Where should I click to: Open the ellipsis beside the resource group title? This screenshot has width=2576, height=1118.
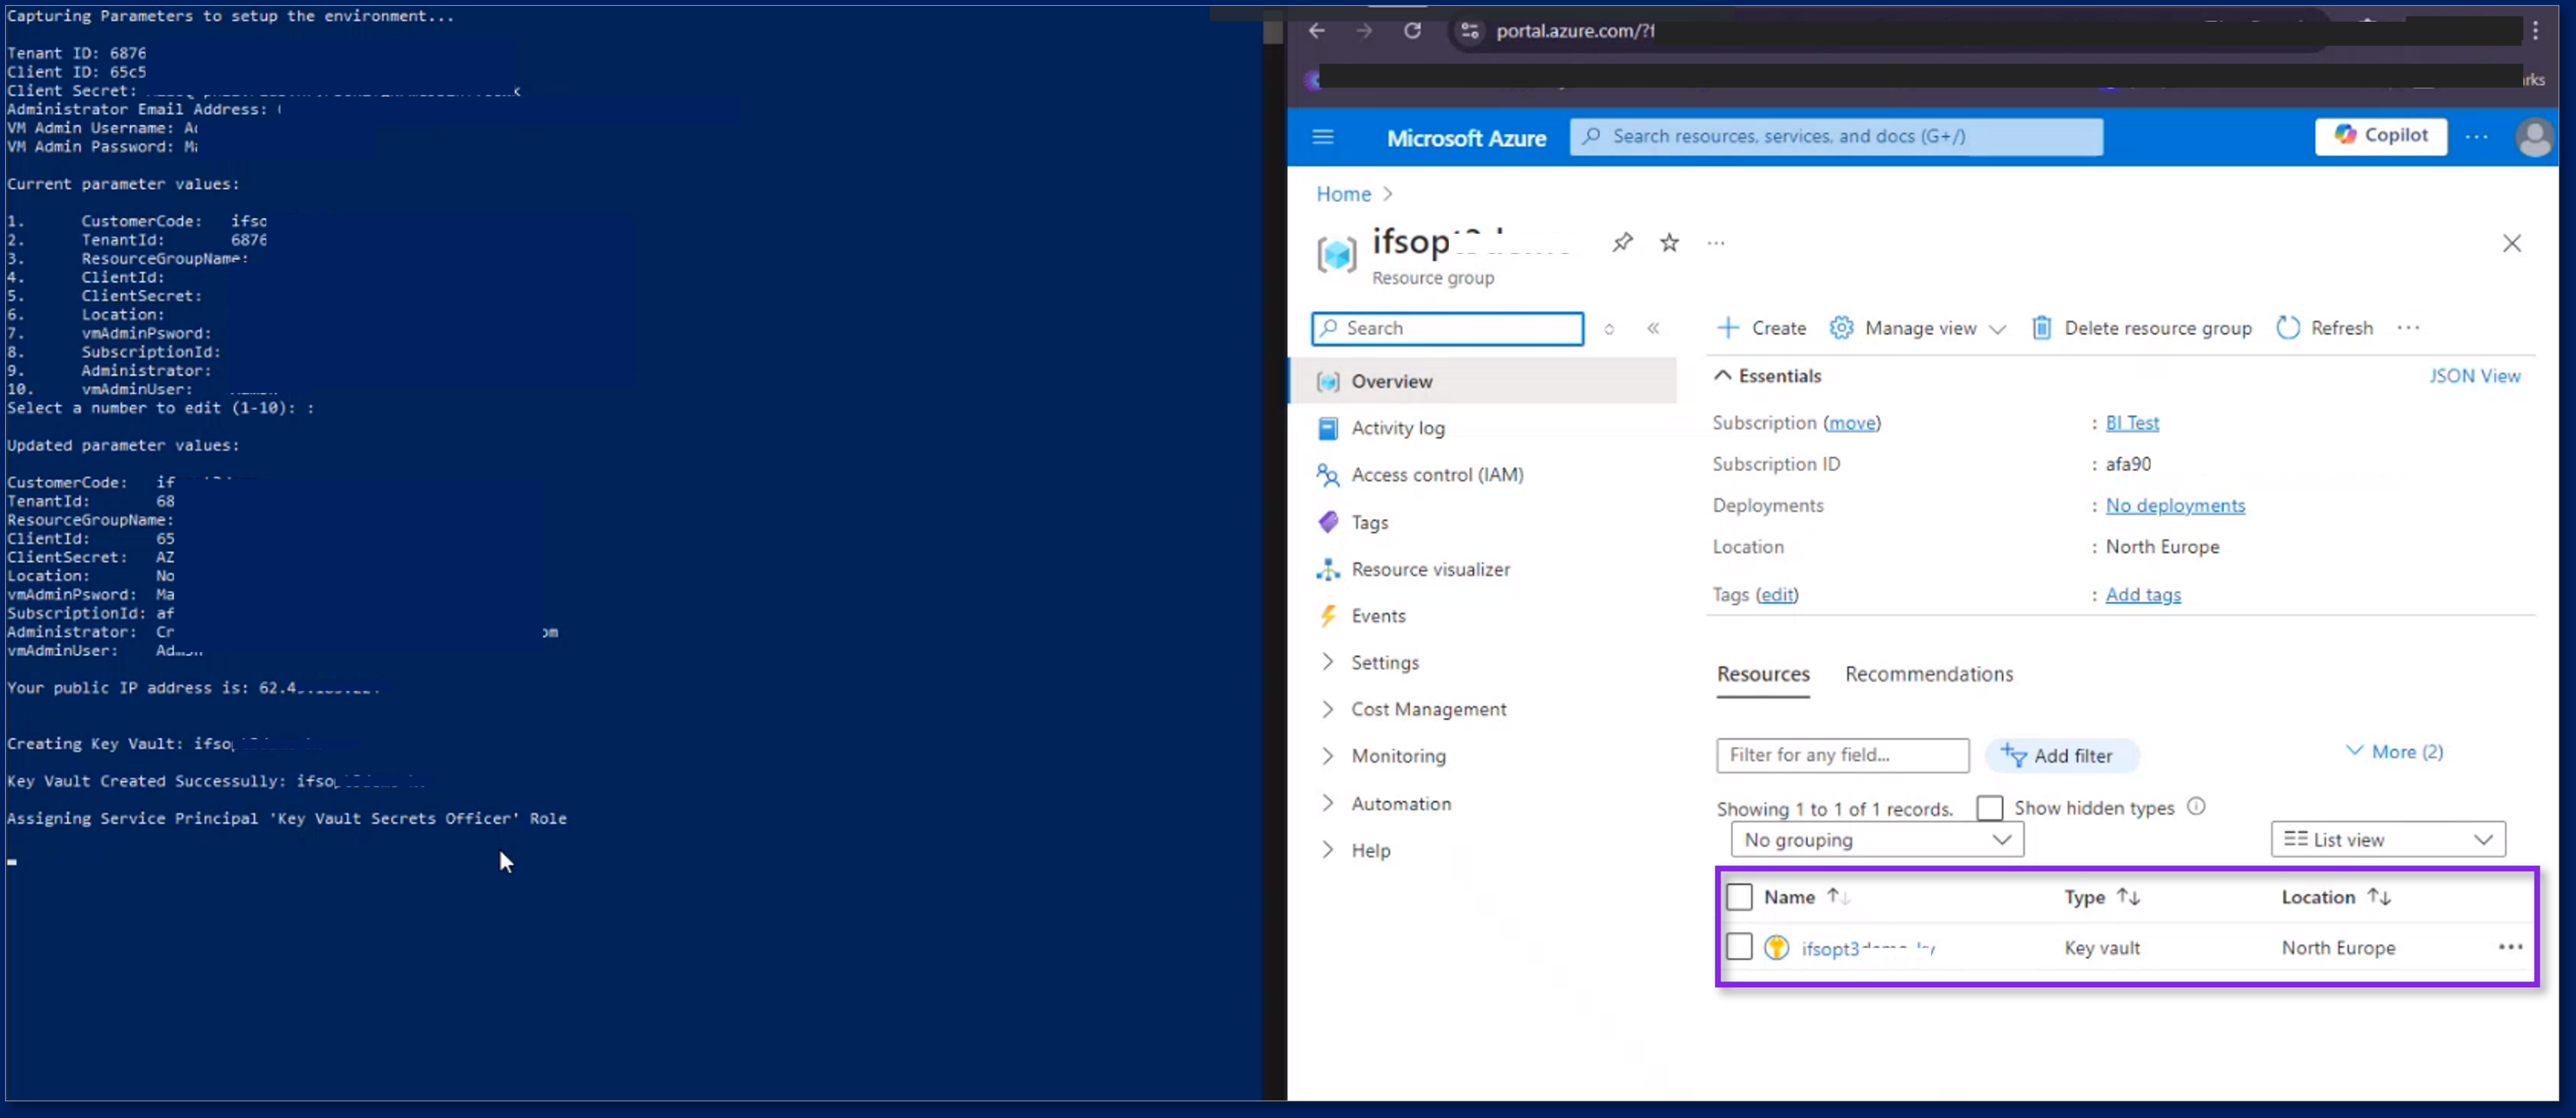(1716, 243)
